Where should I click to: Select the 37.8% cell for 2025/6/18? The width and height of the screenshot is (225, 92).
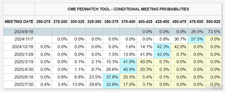click(111, 77)
